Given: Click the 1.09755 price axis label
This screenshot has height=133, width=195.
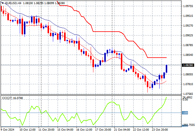Looking at the screenshot, I should click(188, 6).
